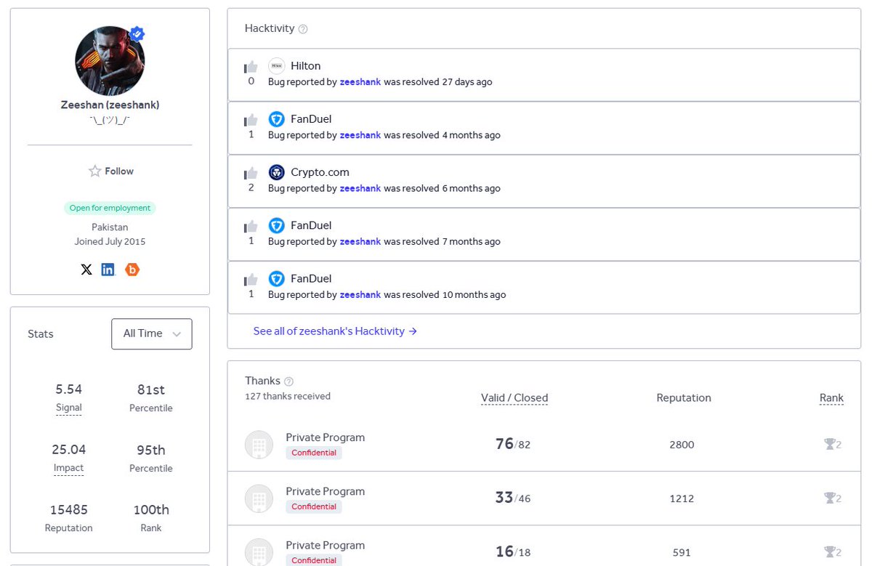This screenshot has height=566, width=872.
Task: Click the Impact stat label
Action: pos(69,469)
